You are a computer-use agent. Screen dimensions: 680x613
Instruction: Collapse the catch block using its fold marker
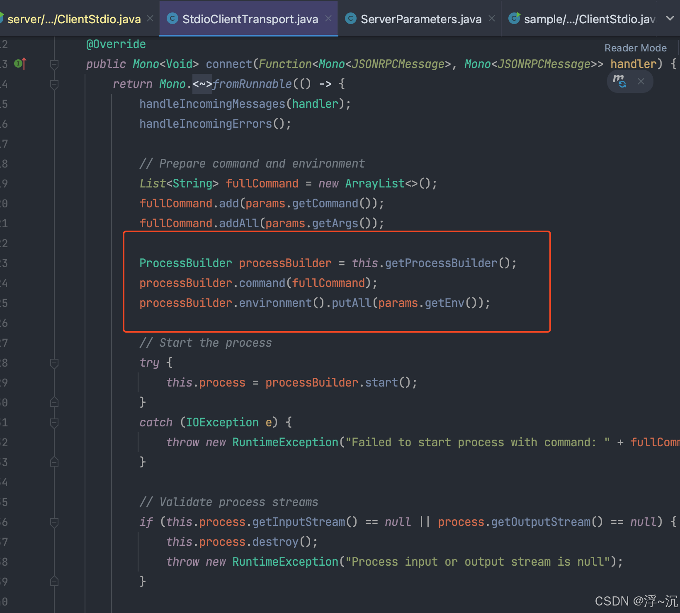coord(54,423)
